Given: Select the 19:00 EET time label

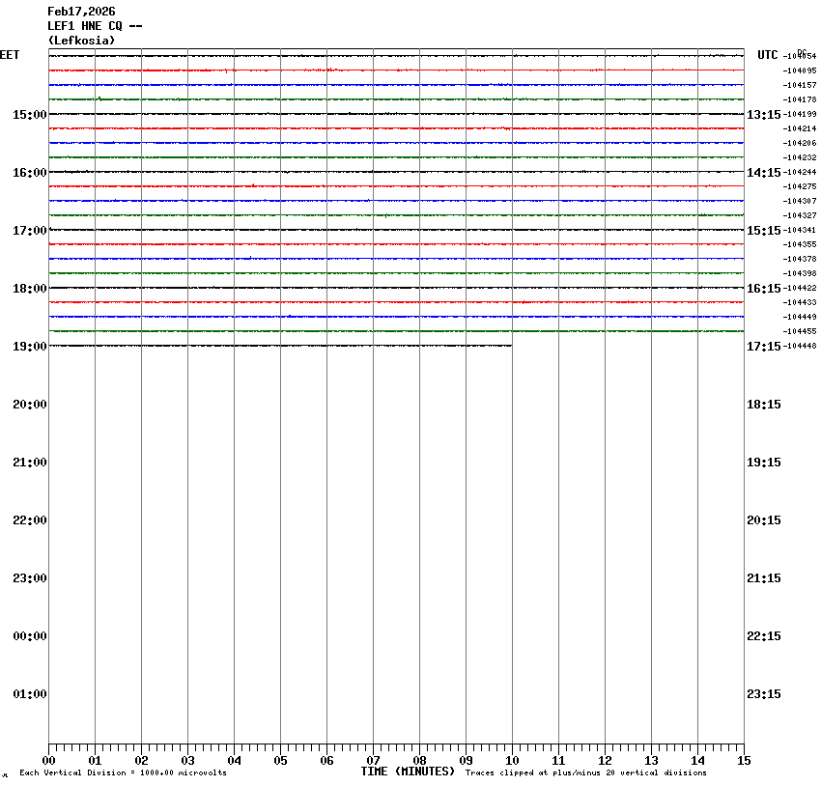Looking at the screenshot, I should [x=29, y=347].
